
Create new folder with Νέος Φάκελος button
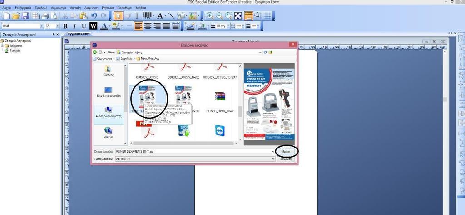pyautogui.click(x=148, y=58)
